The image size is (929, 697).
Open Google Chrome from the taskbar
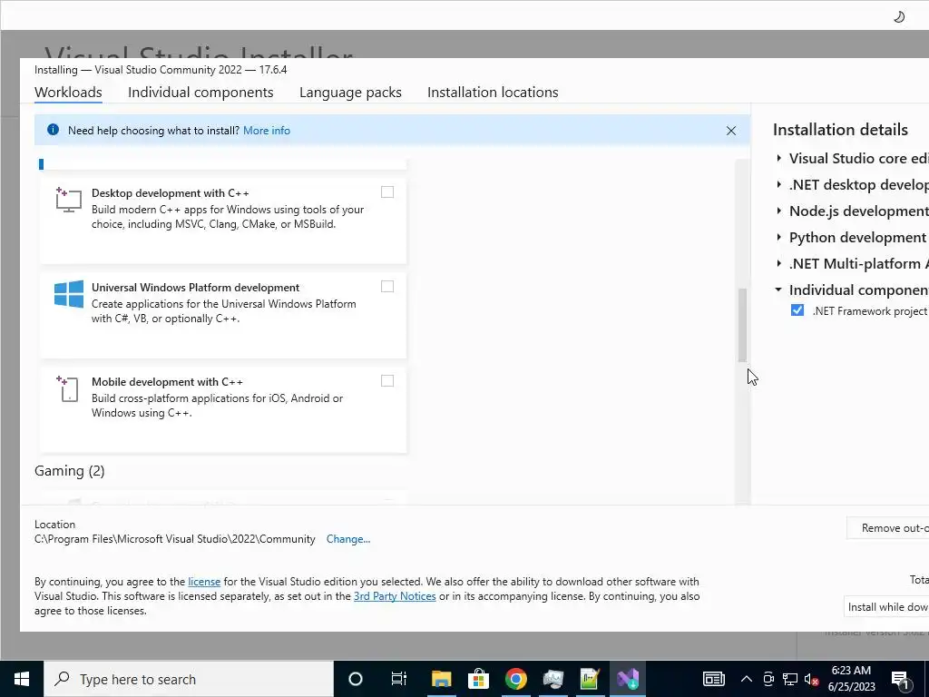(x=515, y=679)
